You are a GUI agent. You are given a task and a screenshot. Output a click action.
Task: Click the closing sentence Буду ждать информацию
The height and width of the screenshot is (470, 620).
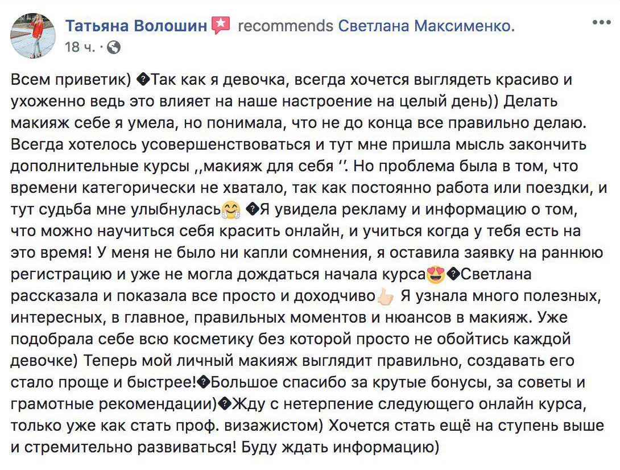click(341, 447)
